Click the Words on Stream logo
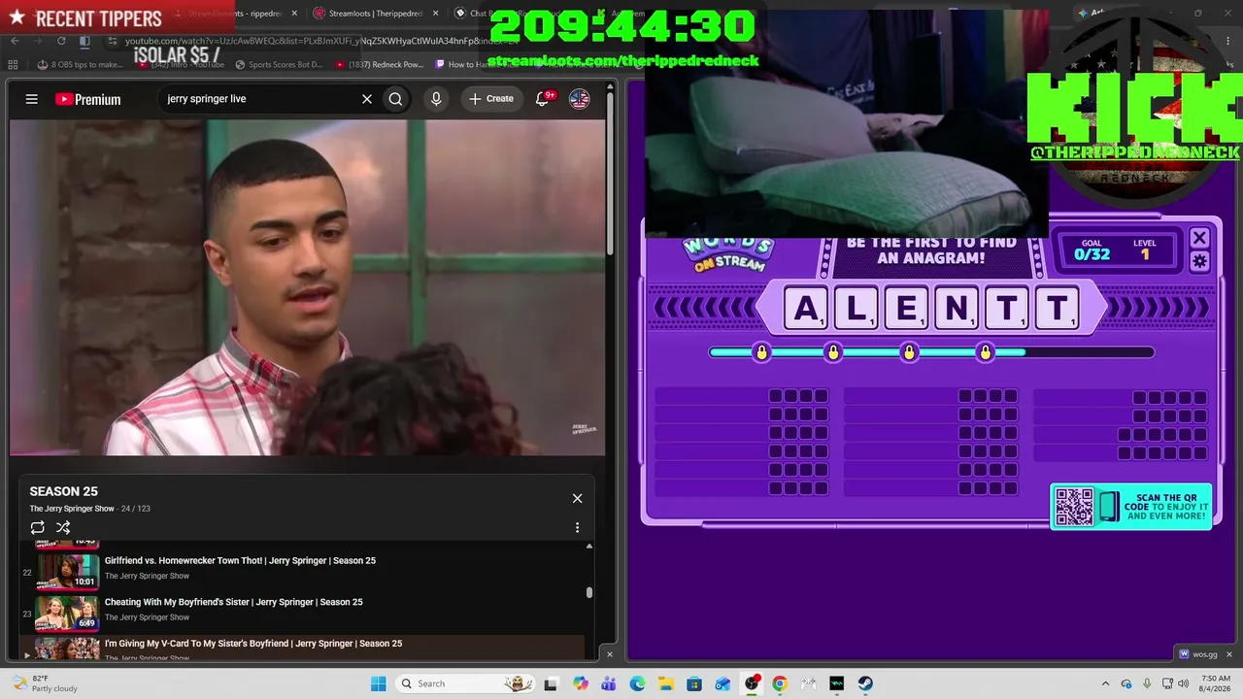 [728, 253]
